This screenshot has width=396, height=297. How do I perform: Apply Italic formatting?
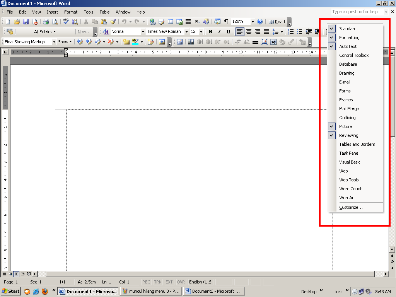(x=219, y=32)
